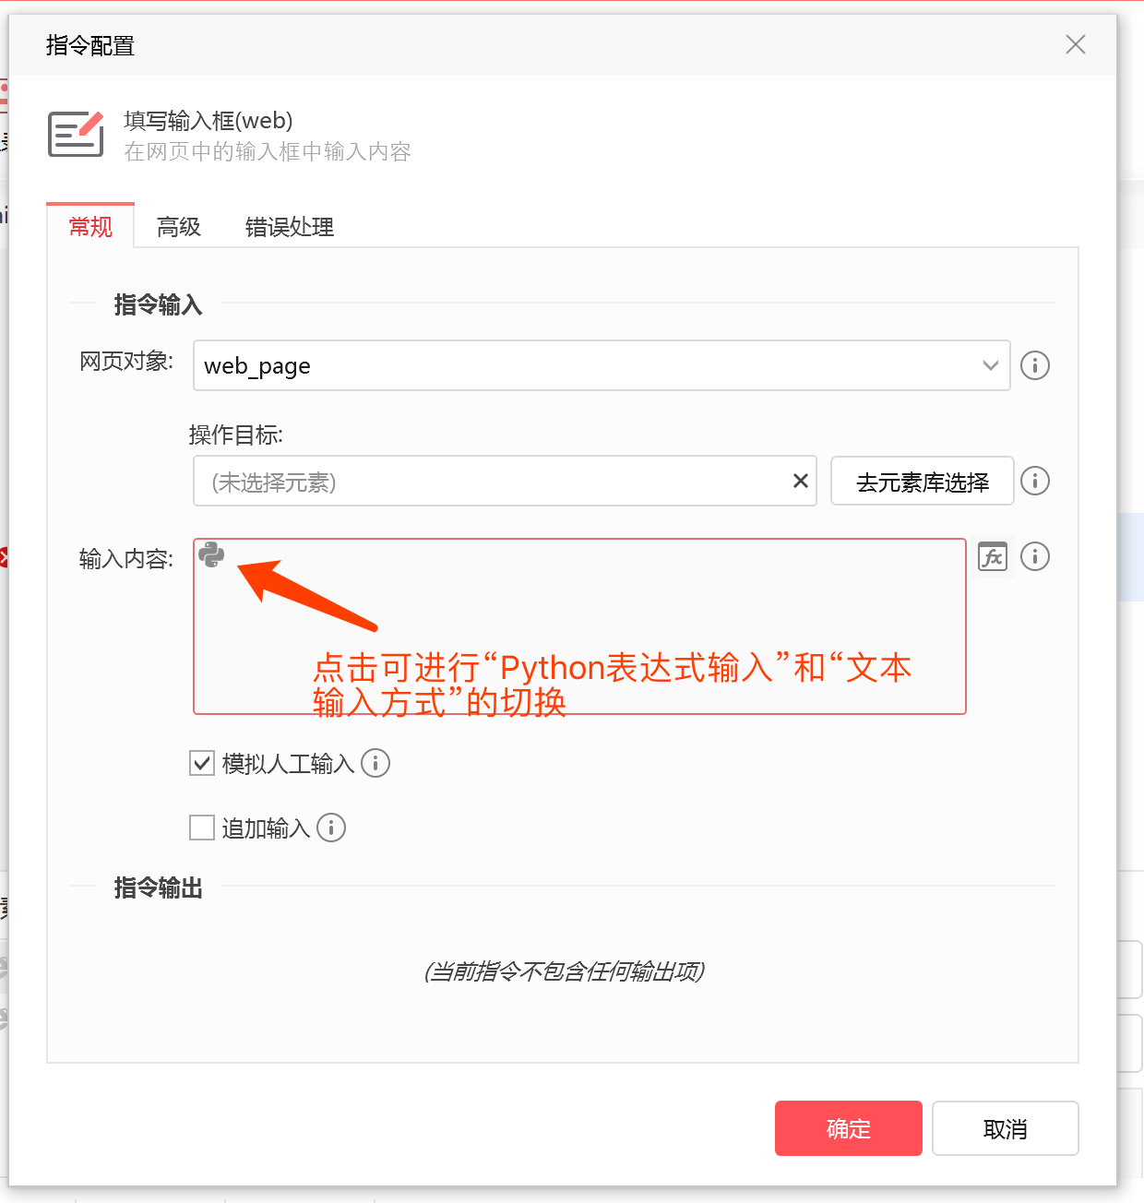The image size is (1144, 1203).
Task: Click the 未选择元素 target field
Action: tap(489, 481)
